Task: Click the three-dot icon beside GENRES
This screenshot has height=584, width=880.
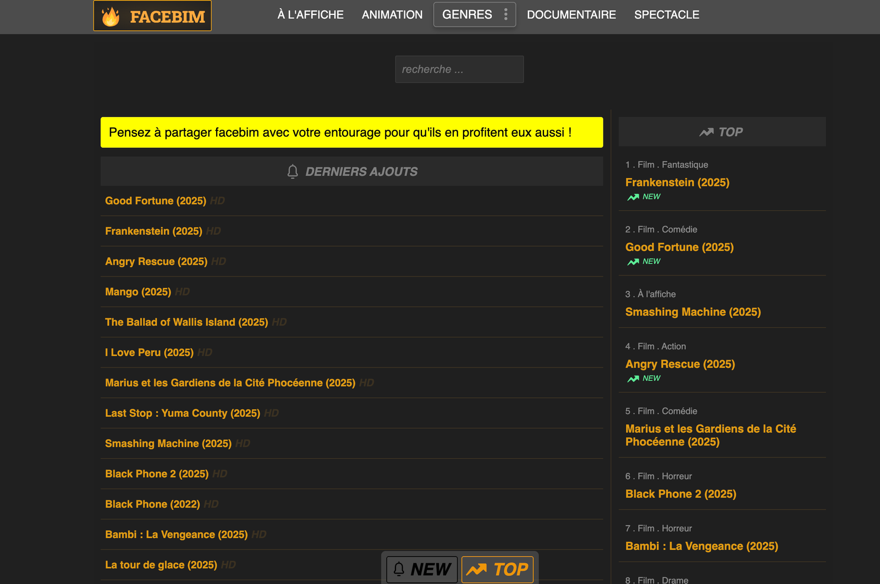Action: point(505,14)
